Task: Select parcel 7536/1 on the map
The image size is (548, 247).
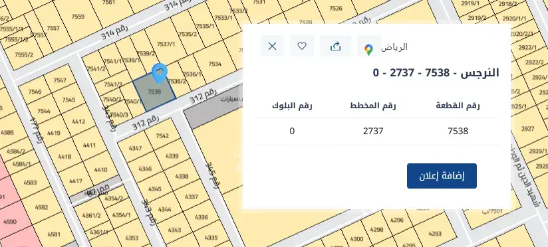Action: coord(192,74)
